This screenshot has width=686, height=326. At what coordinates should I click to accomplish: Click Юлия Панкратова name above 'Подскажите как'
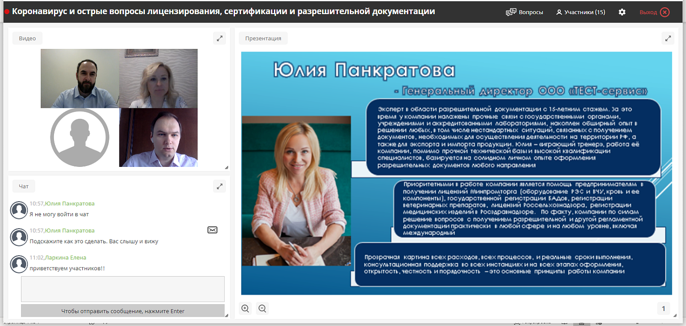(70, 230)
